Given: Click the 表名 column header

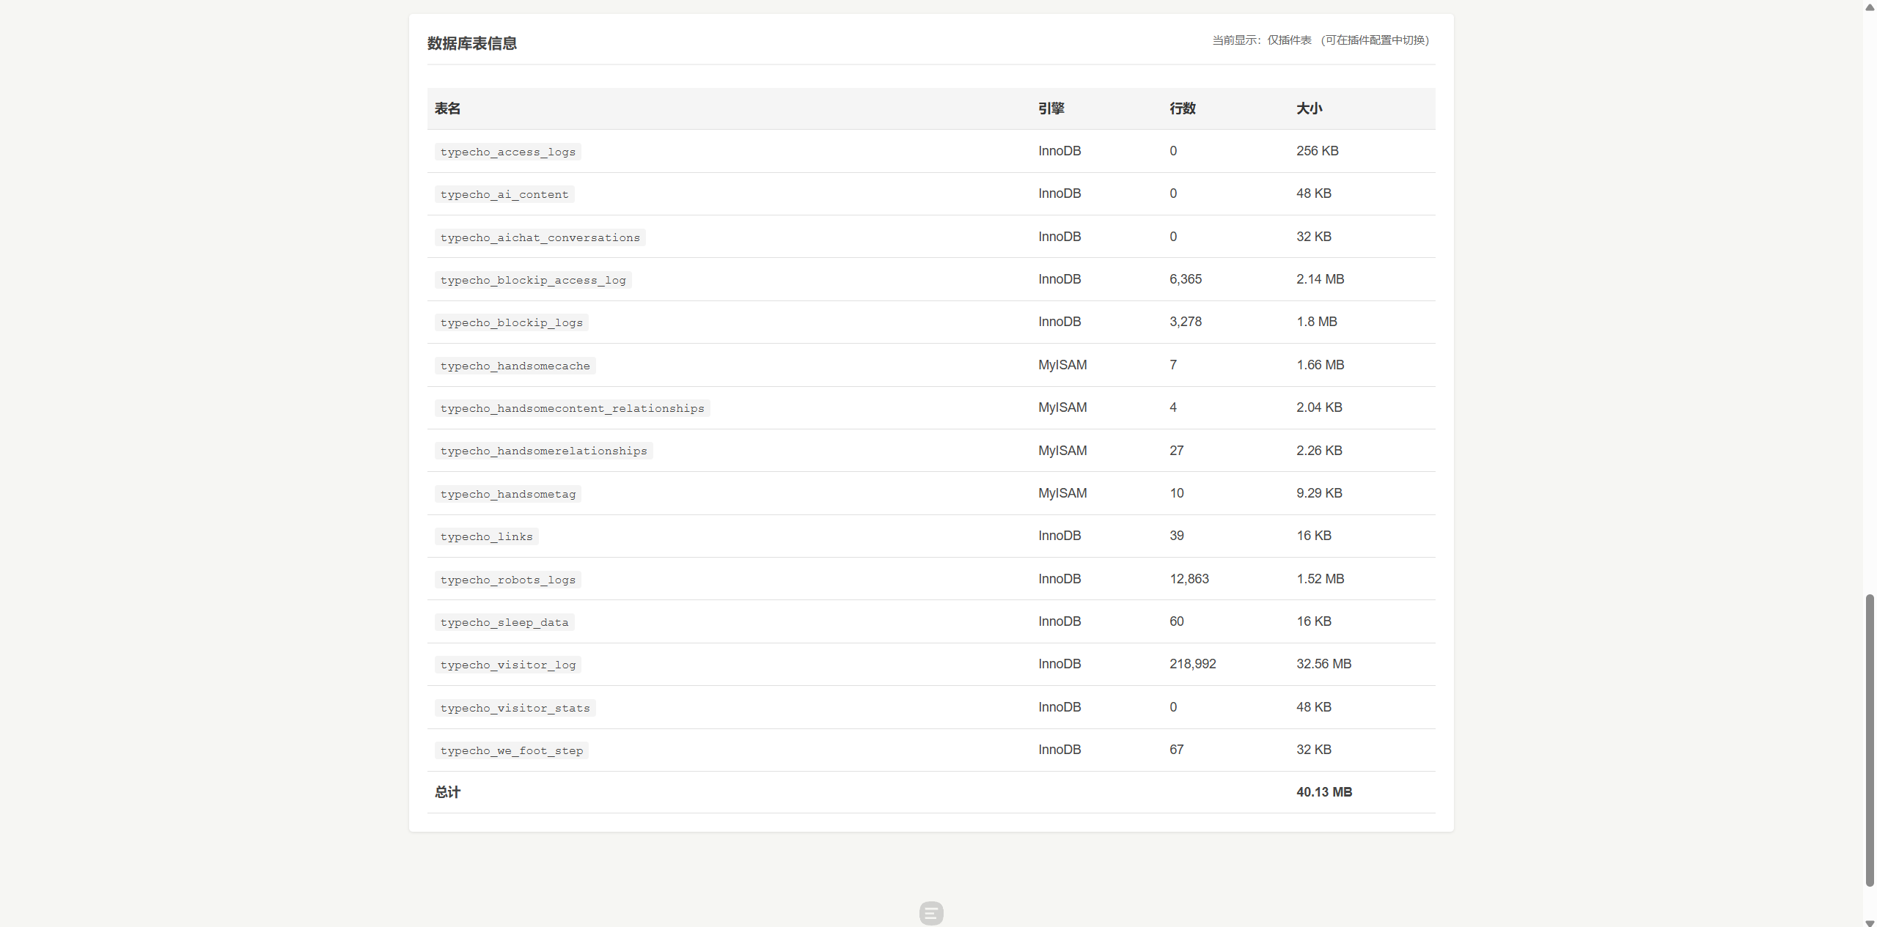Looking at the screenshot, I should 447,108.
